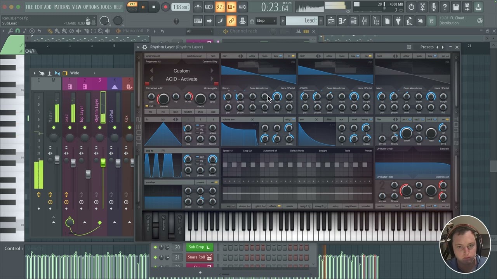The image size is (497, 279).
Task: Click the random patch button
Action: [x=188, y=112]
